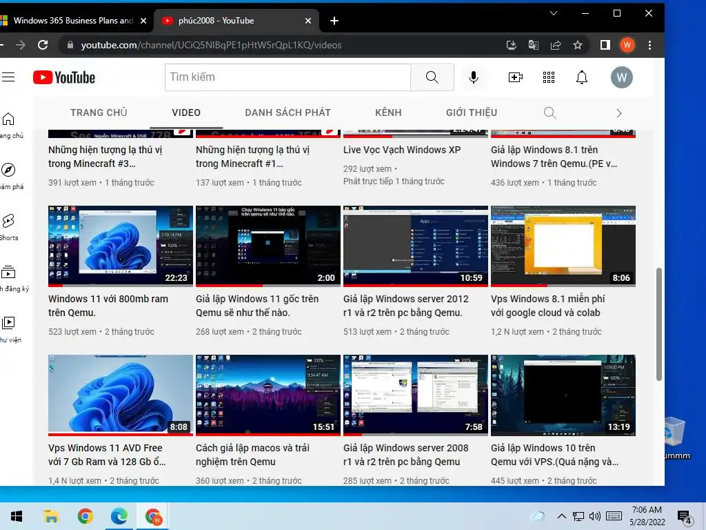Open the YouTube apps grid
The image size is (706, 530).
[x=548, y=77]
